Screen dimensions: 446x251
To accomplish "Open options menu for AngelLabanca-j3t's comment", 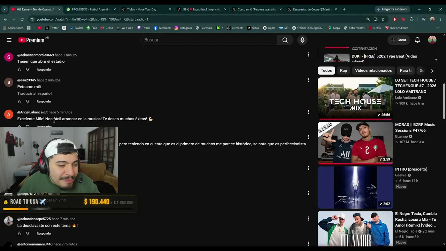I will (308, 112).
